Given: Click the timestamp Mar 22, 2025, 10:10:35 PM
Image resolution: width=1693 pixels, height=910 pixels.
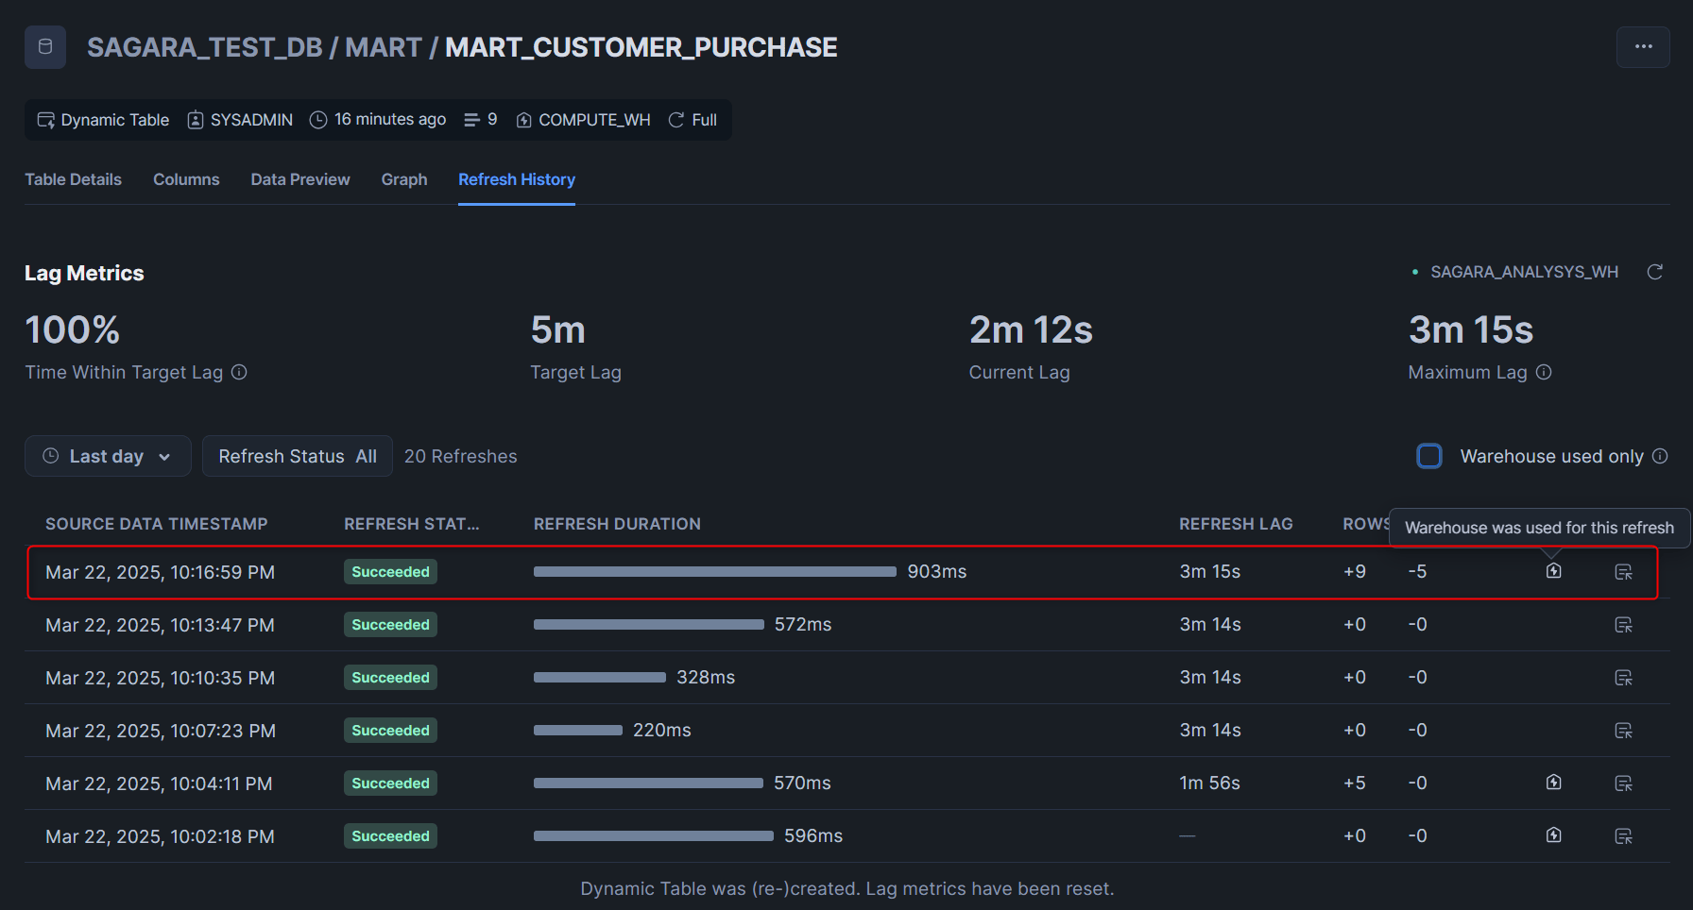Looking at the screenshot, I should click(x=161, y=678).
